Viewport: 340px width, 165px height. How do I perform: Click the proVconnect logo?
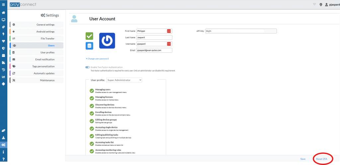pos(23,4)
